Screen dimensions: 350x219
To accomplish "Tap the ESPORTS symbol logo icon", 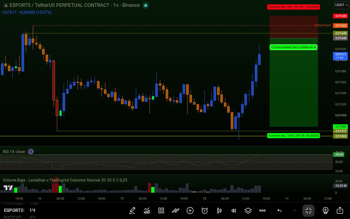I will pos(5,5).
